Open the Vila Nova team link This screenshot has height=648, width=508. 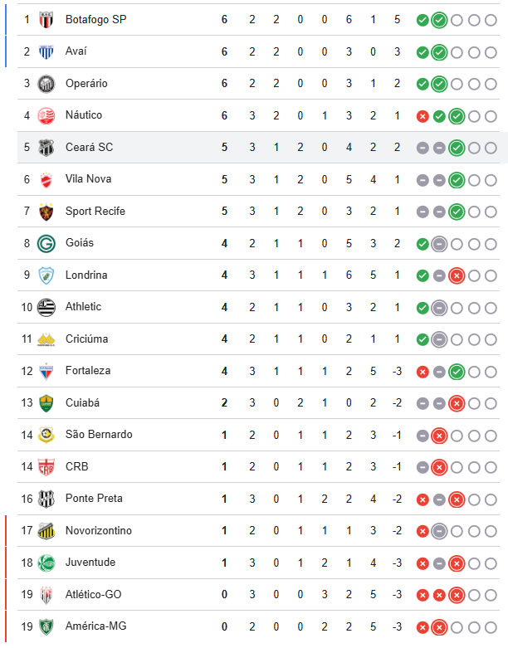(x=88, y=179)
